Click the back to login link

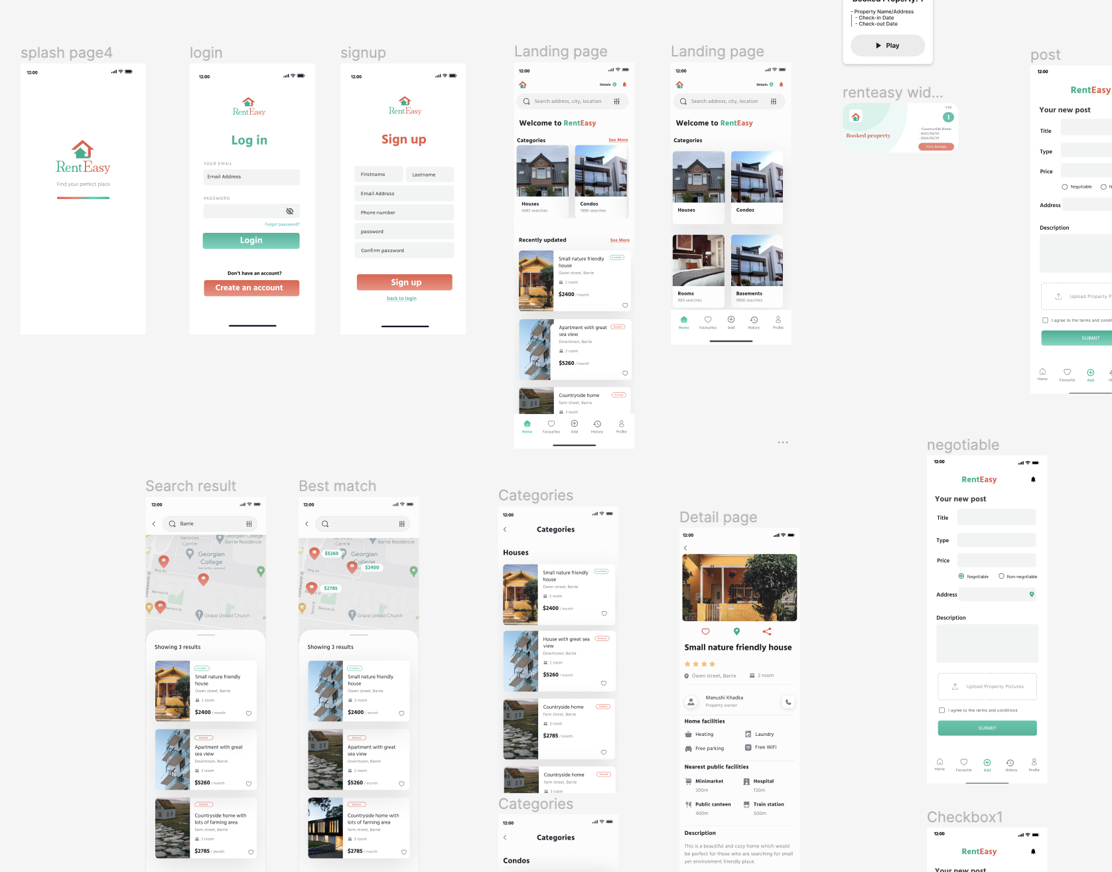click(401, 299)
